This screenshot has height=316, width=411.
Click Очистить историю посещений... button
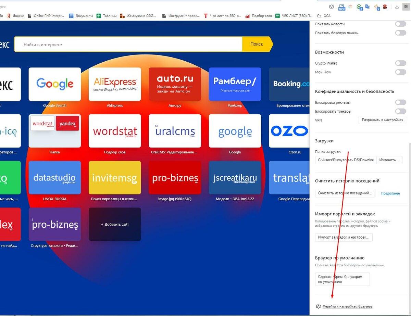pos(345,193)
